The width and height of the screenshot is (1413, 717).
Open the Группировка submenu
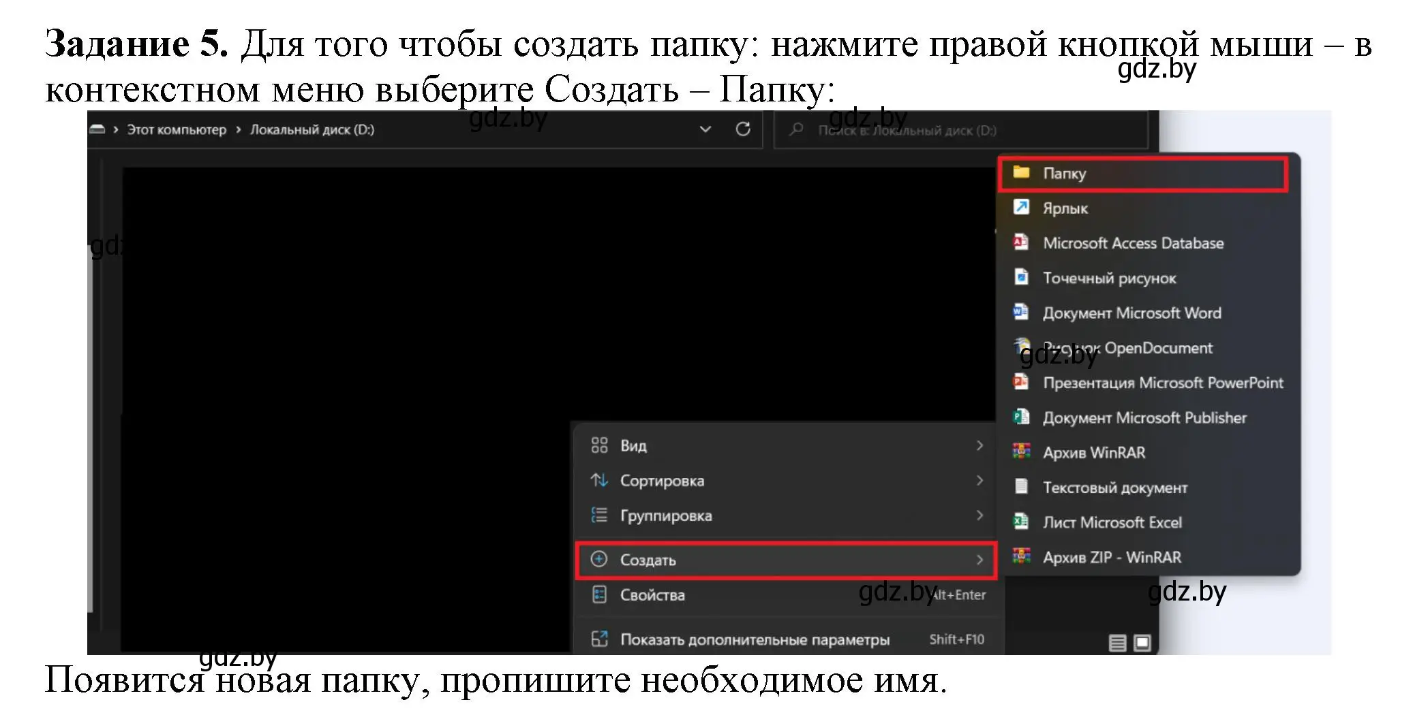(786, 515)
